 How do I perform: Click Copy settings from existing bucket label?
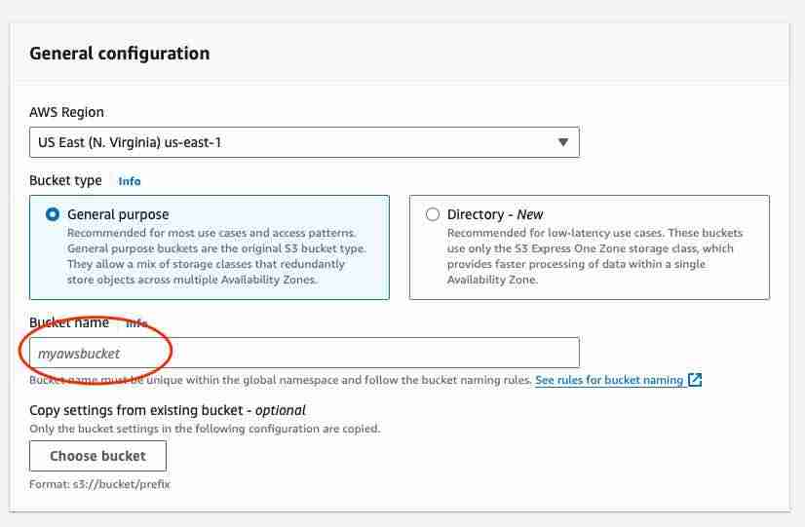[x=168, y=410]
